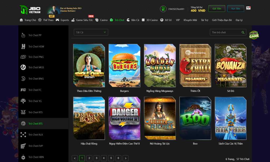Click the Trò Chơi HBN provider icon
The height and width of the screenshot is (162, 270).
(23, 157)
